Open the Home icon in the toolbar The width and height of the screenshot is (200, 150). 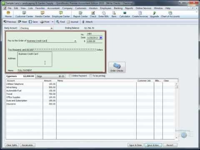pyautogui.click(x=8, y=15)
